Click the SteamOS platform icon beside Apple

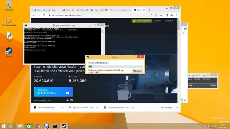click(72, 100)
